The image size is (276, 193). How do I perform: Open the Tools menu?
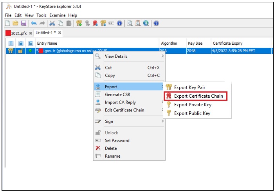tap(41, 15)
